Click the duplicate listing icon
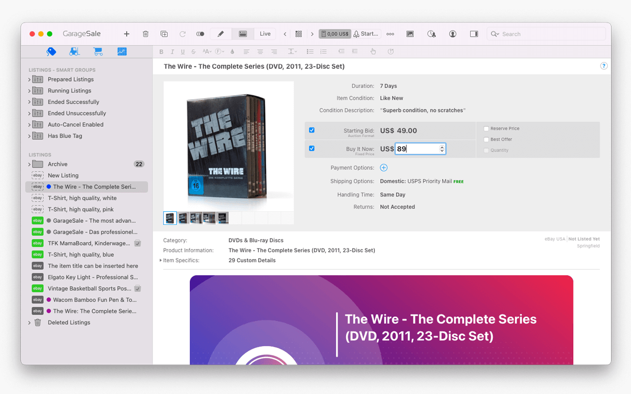This screenshot has height=394, width=631. point(164,34)
